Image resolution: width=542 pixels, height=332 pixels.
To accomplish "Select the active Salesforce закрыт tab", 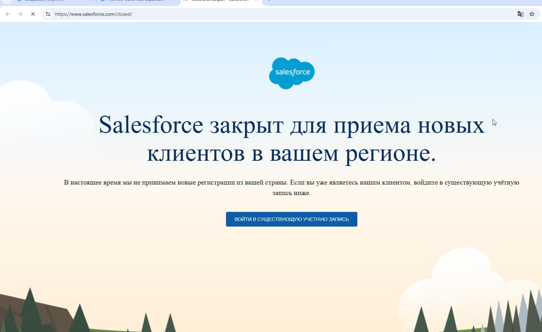I will pos(217,1).
